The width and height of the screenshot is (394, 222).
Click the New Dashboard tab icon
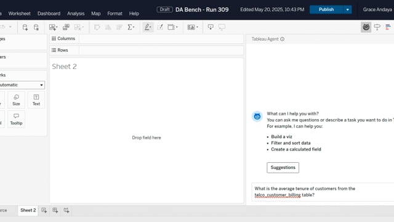(55, 210)
